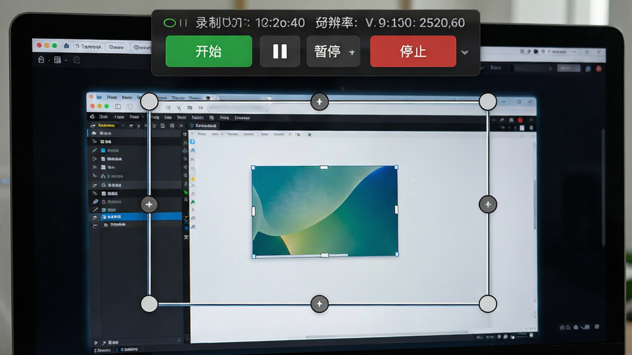Click the blue home icon in outer title bar

(x=66, y=46)
